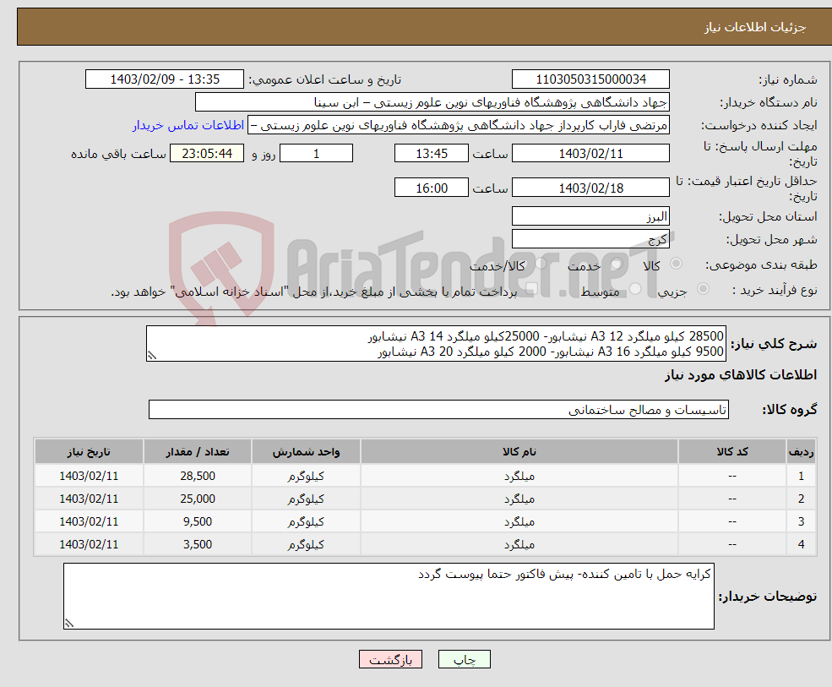Screen dimensions: 832x687
Task: Click the price validity time 16:00 field
Action: (x=432, y=188)
